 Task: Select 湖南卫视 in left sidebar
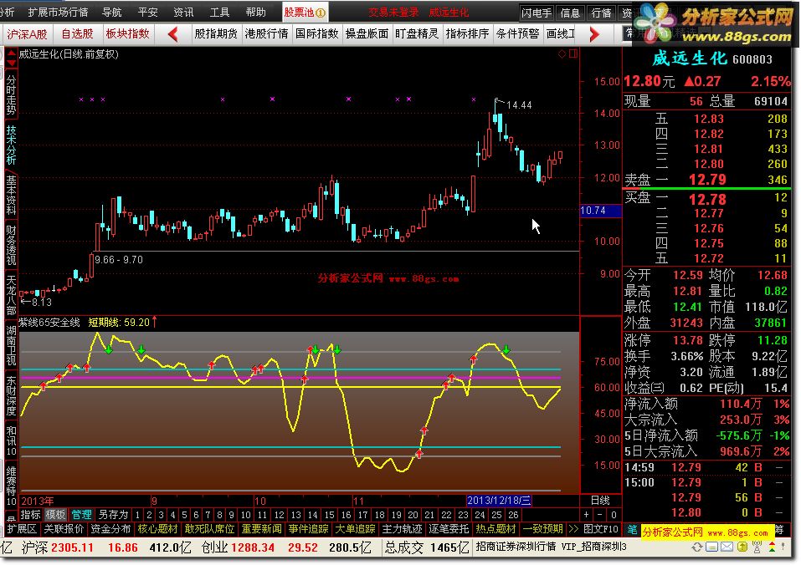tap(11, 346)
